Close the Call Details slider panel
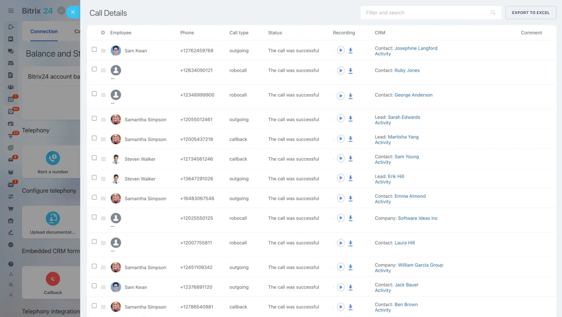The image size is (562, 317). pos(73,12)
